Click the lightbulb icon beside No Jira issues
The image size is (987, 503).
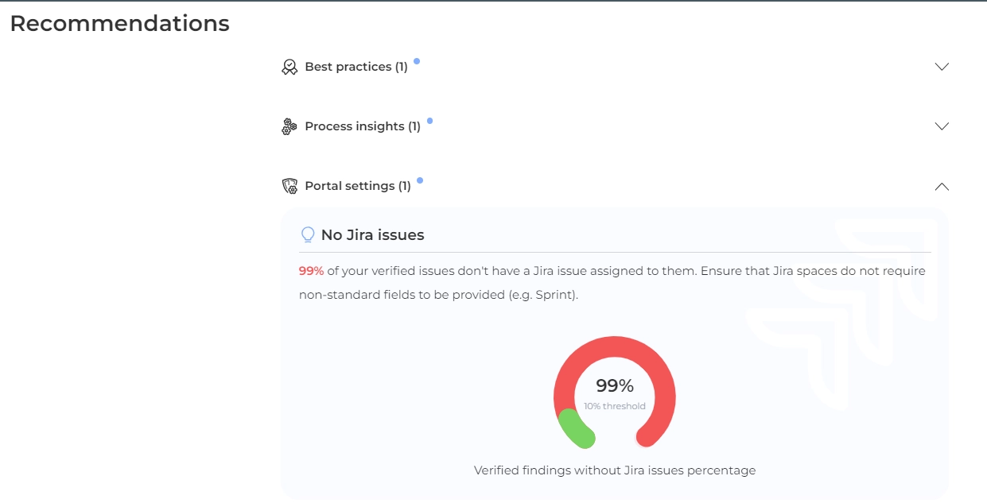coord(307,235)
